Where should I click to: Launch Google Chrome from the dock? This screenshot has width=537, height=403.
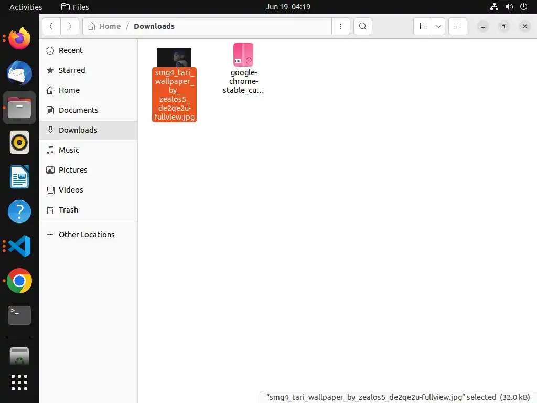[x=19, y=281]
